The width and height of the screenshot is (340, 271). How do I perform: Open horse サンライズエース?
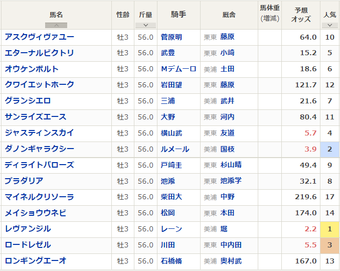[36, 117]
